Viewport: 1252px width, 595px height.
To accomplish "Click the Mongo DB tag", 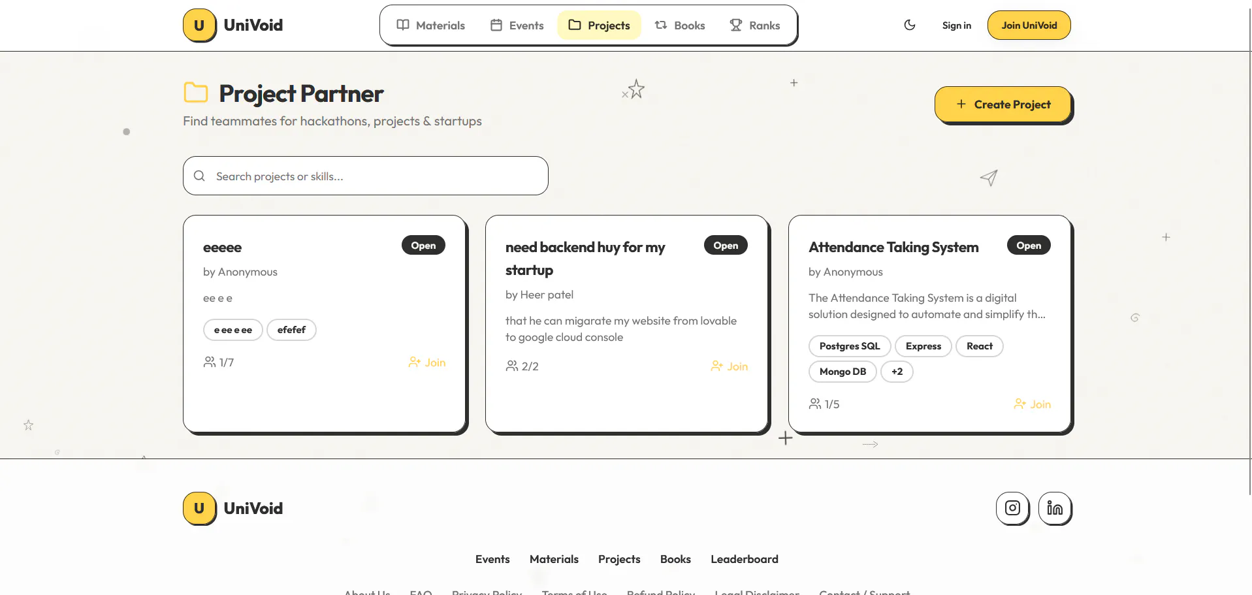I will 843,372.
